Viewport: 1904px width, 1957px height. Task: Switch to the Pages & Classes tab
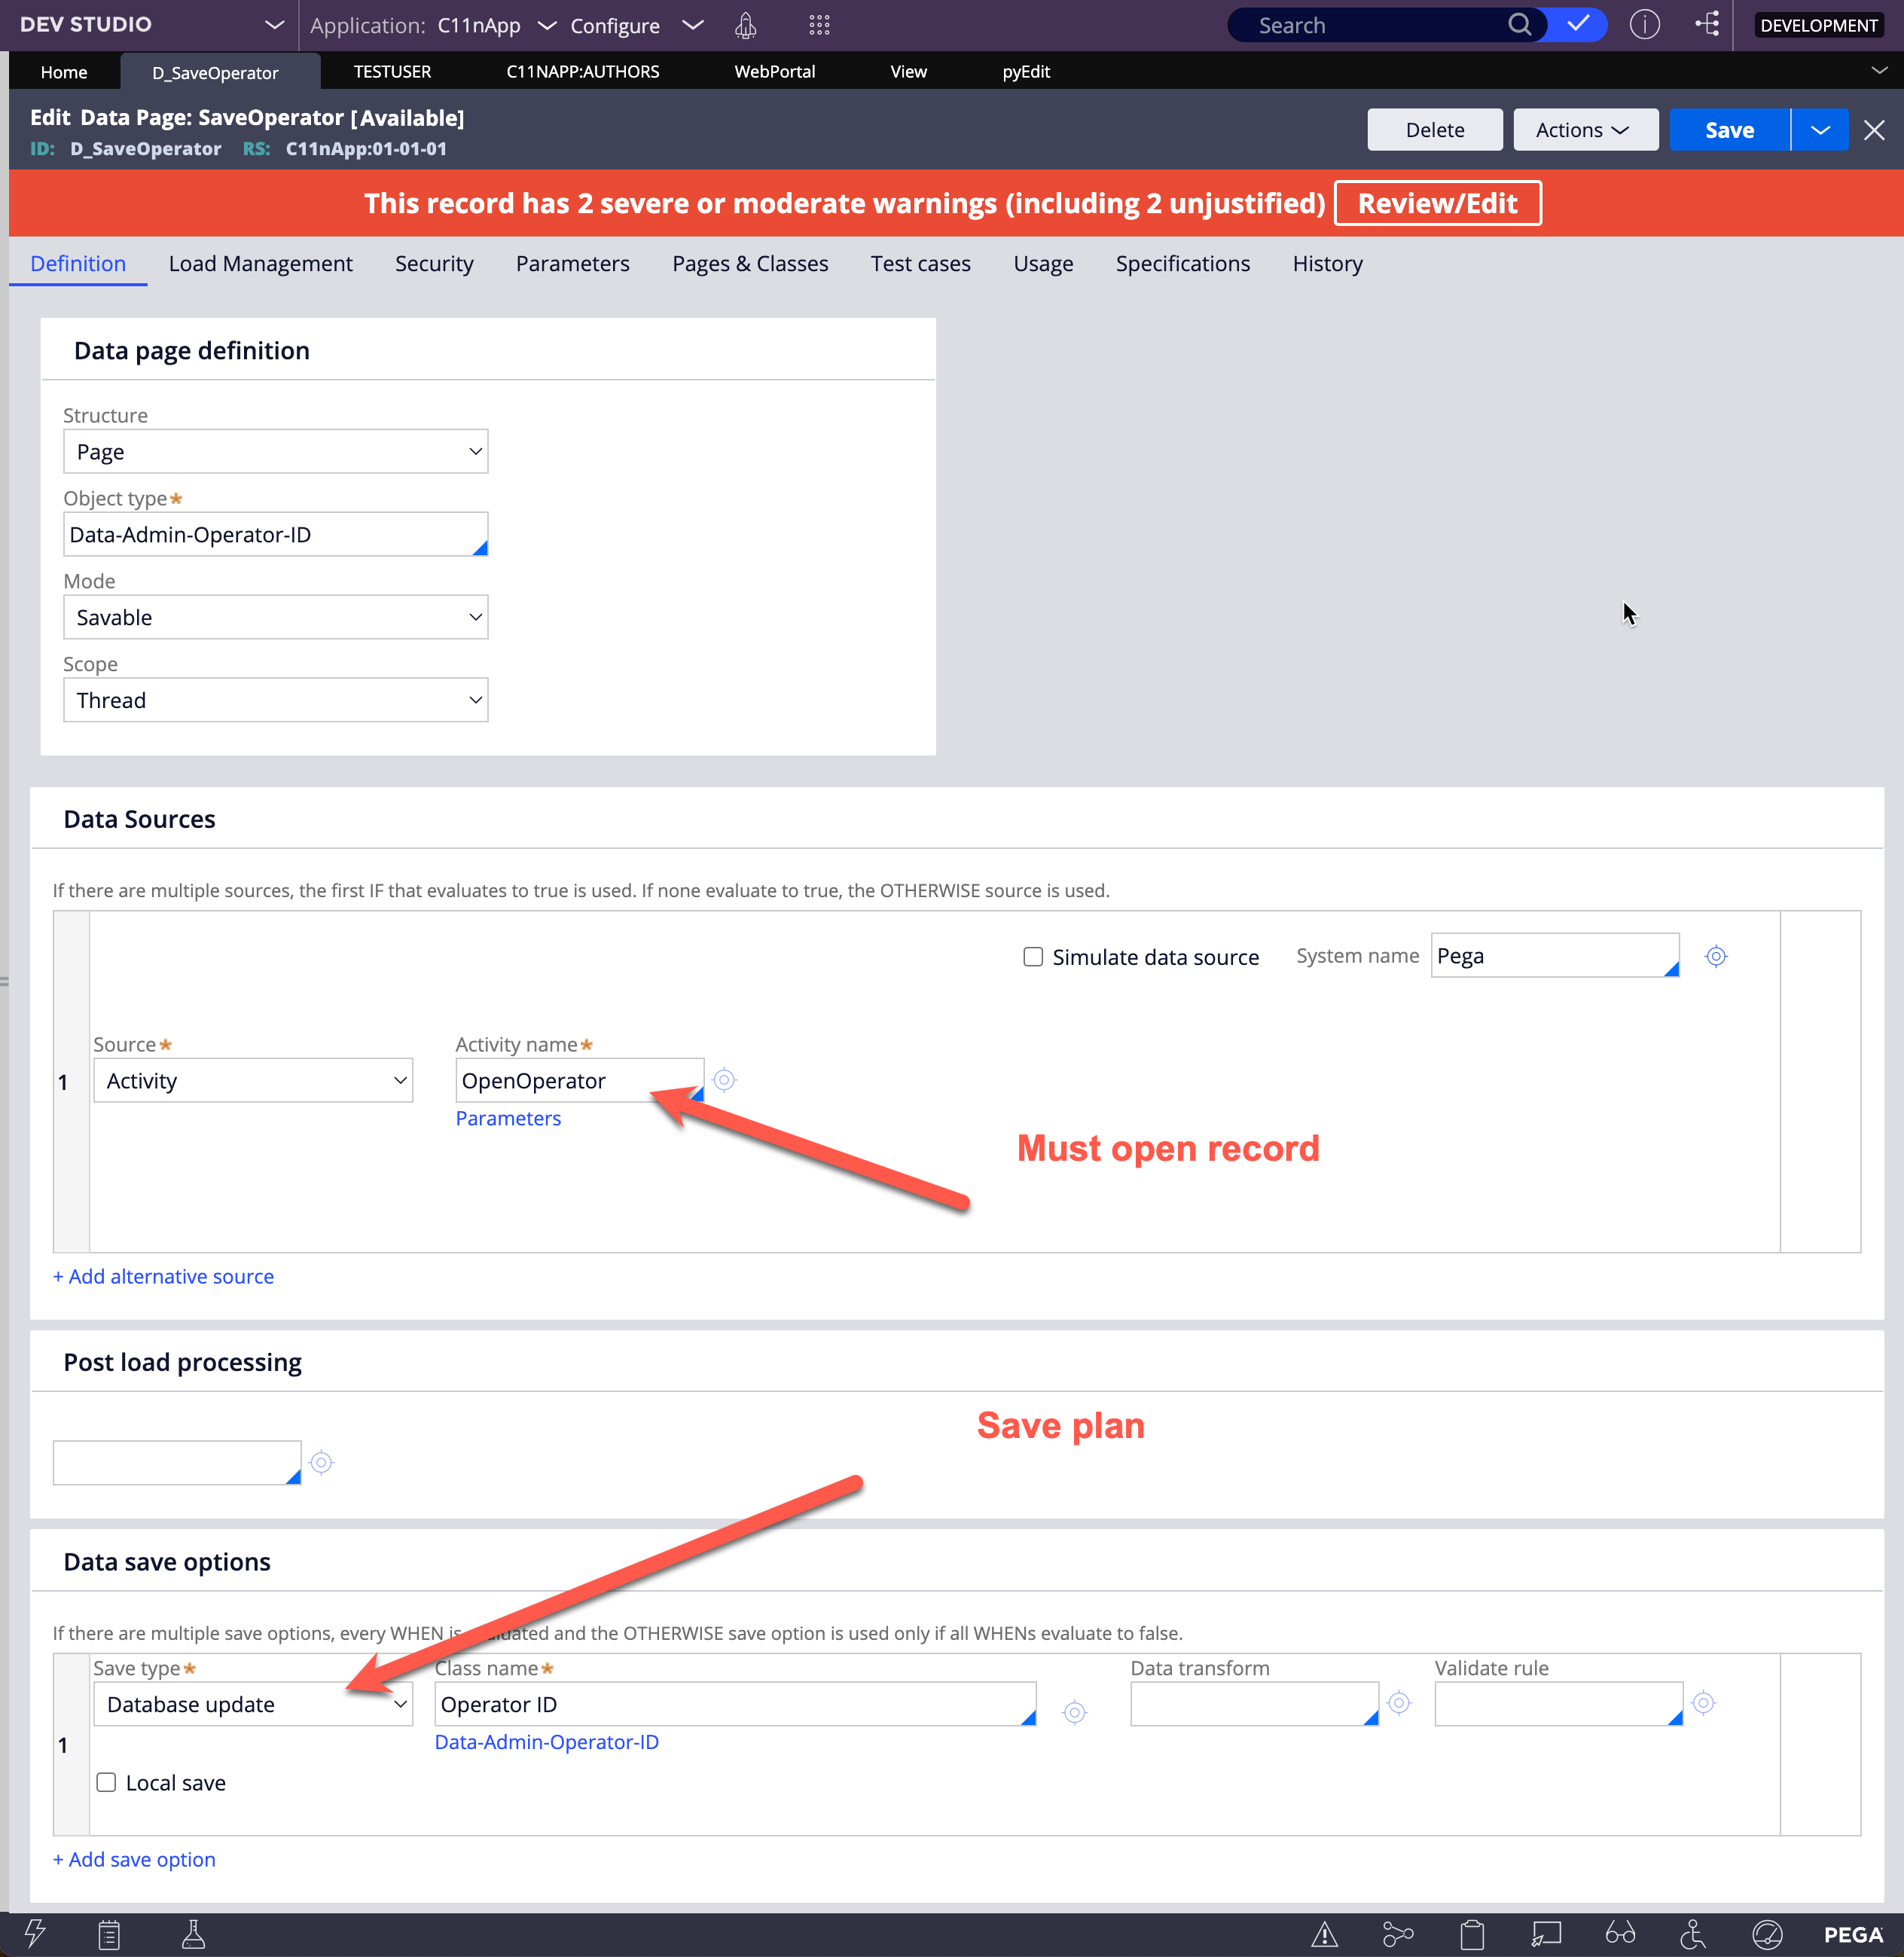[x=750, y=263]
